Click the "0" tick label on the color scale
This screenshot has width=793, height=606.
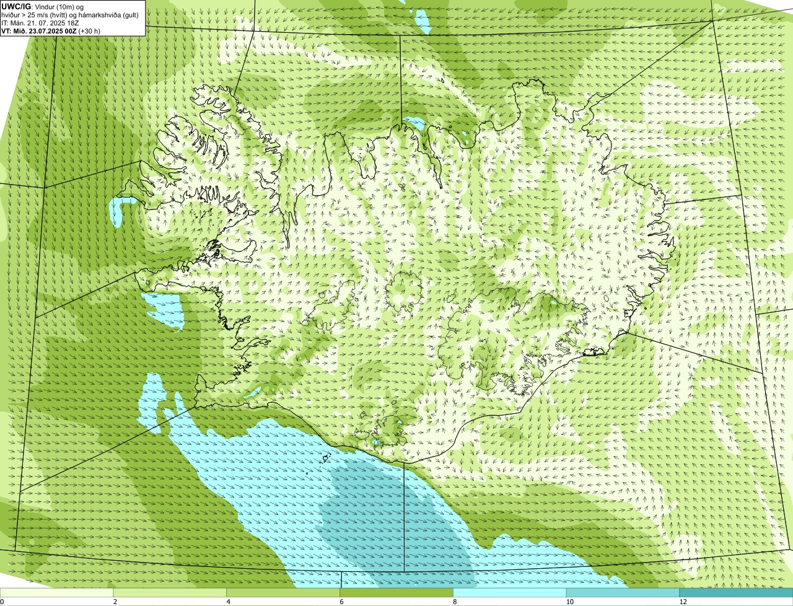2,602
